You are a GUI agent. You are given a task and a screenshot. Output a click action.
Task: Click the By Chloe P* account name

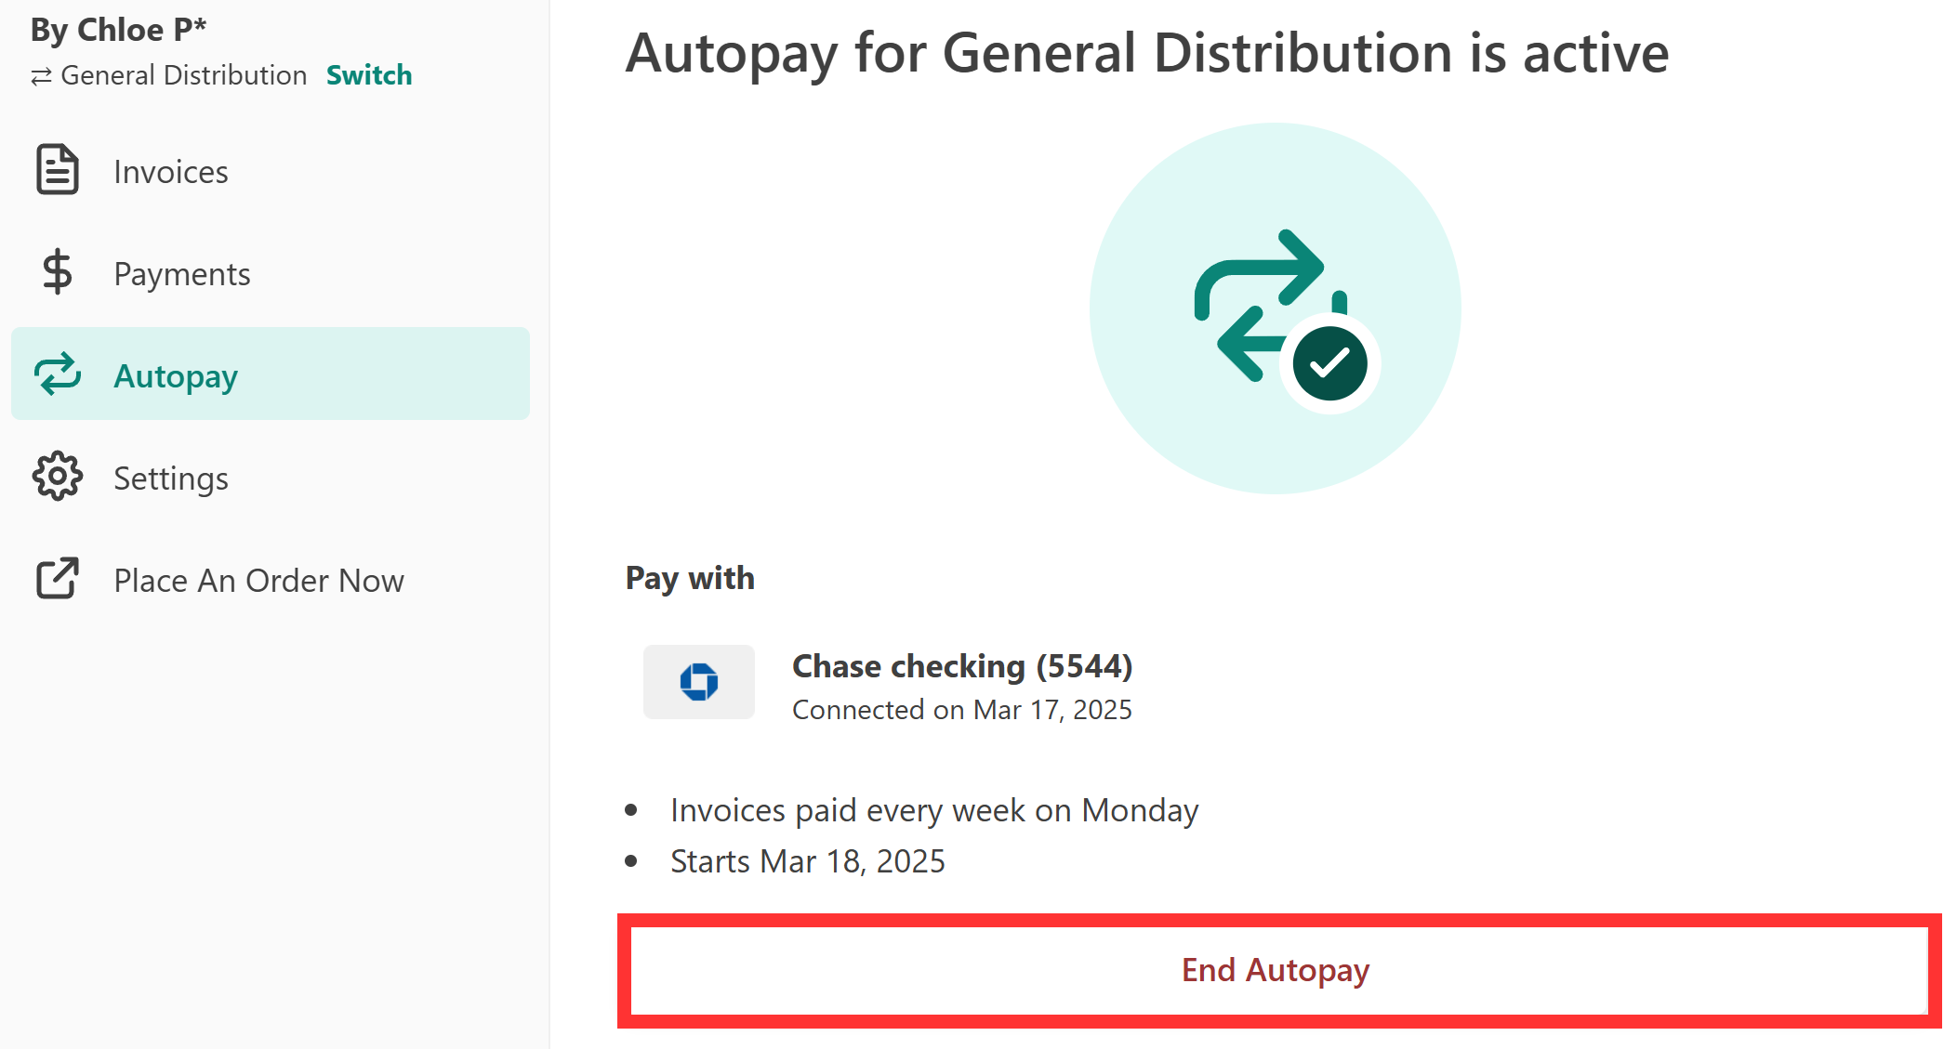[x=118, y=30]
